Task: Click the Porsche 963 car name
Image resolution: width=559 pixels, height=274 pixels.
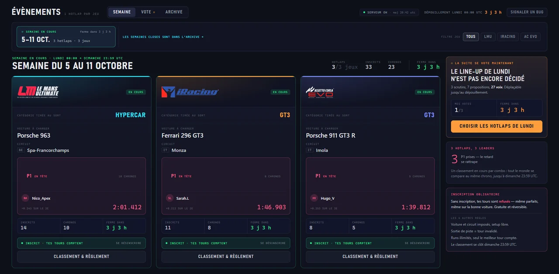Action: [34, 135]
